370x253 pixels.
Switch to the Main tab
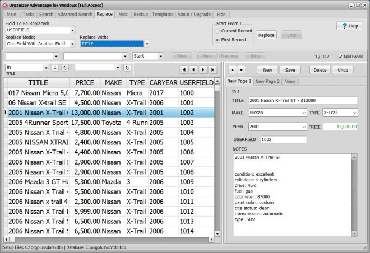click(x=11, y=15)
